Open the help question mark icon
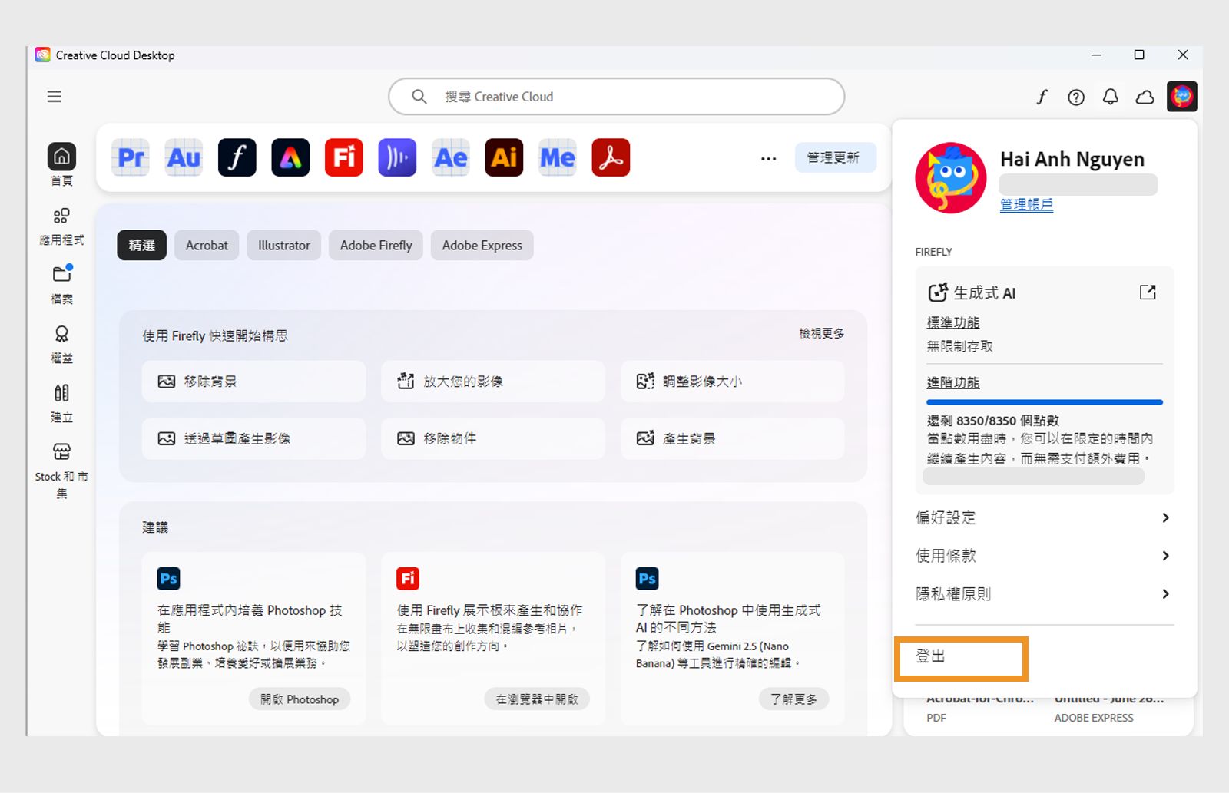This screenshot has width=1229, height=793. [1076, 97]
